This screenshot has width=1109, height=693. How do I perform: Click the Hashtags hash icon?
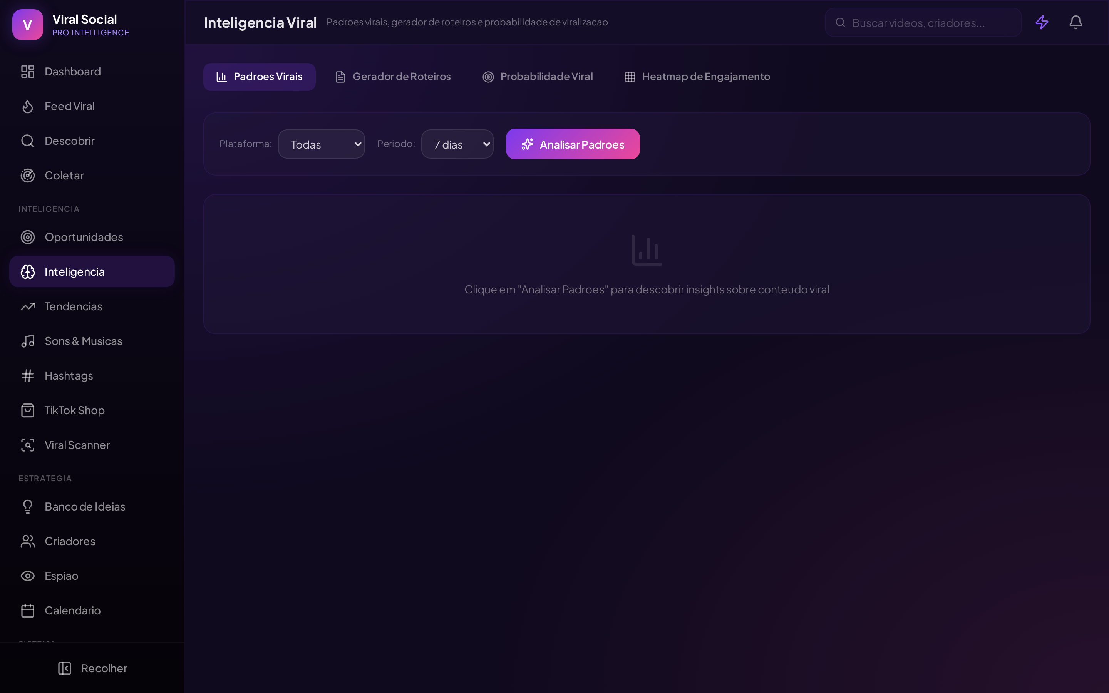[27, 376]
